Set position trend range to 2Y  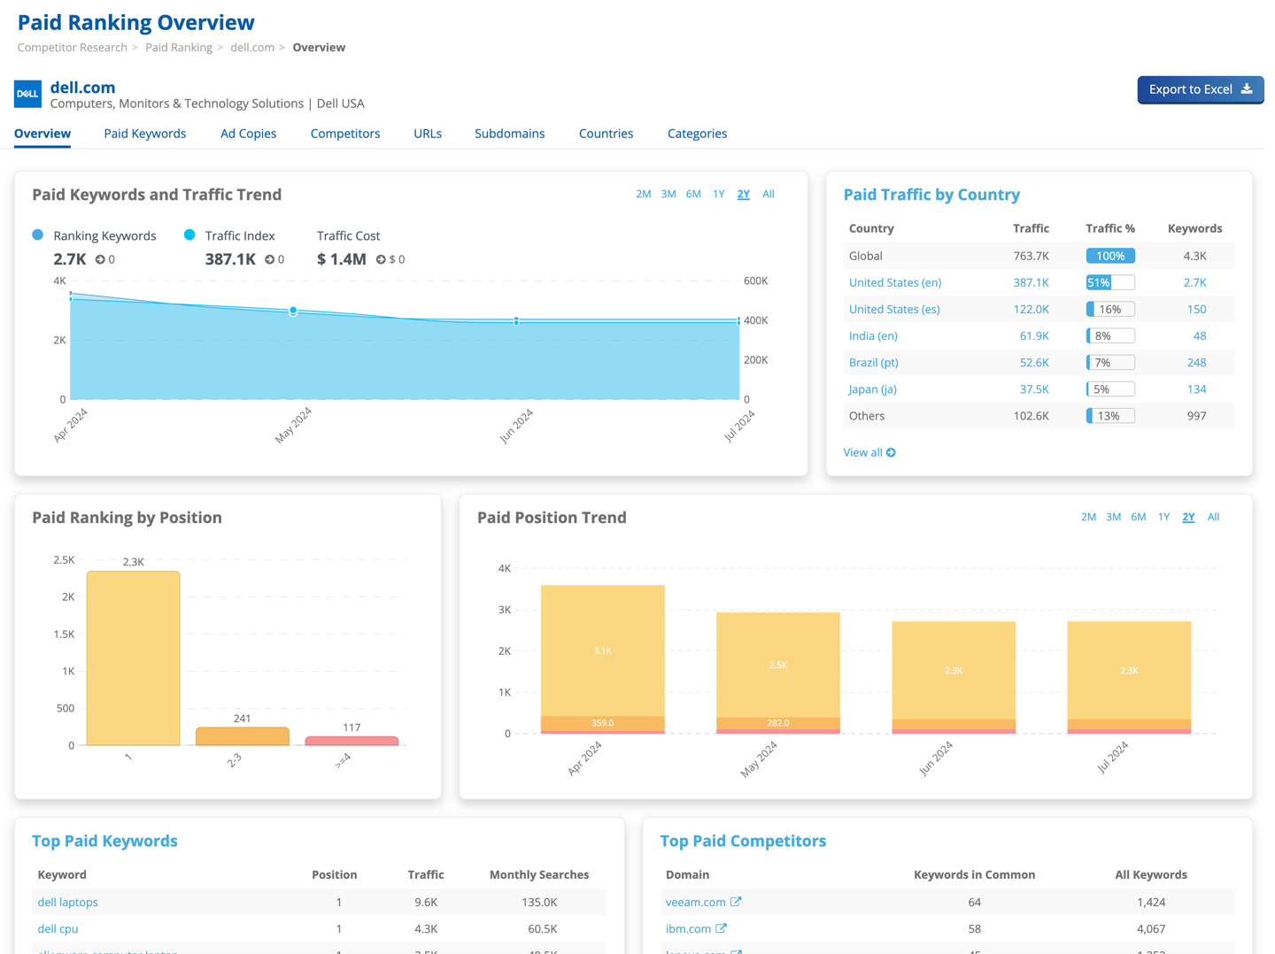[x=1188, y=517]
